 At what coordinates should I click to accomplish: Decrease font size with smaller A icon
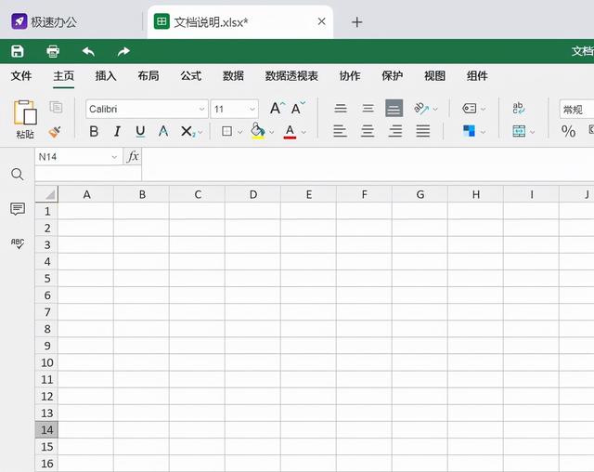pyautogui.click(x=298, y=109)
